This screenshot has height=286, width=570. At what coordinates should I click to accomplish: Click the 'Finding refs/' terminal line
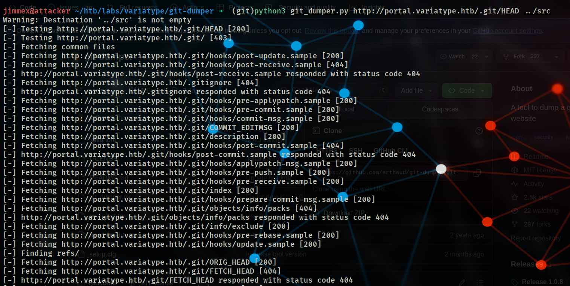click(41, 253)
